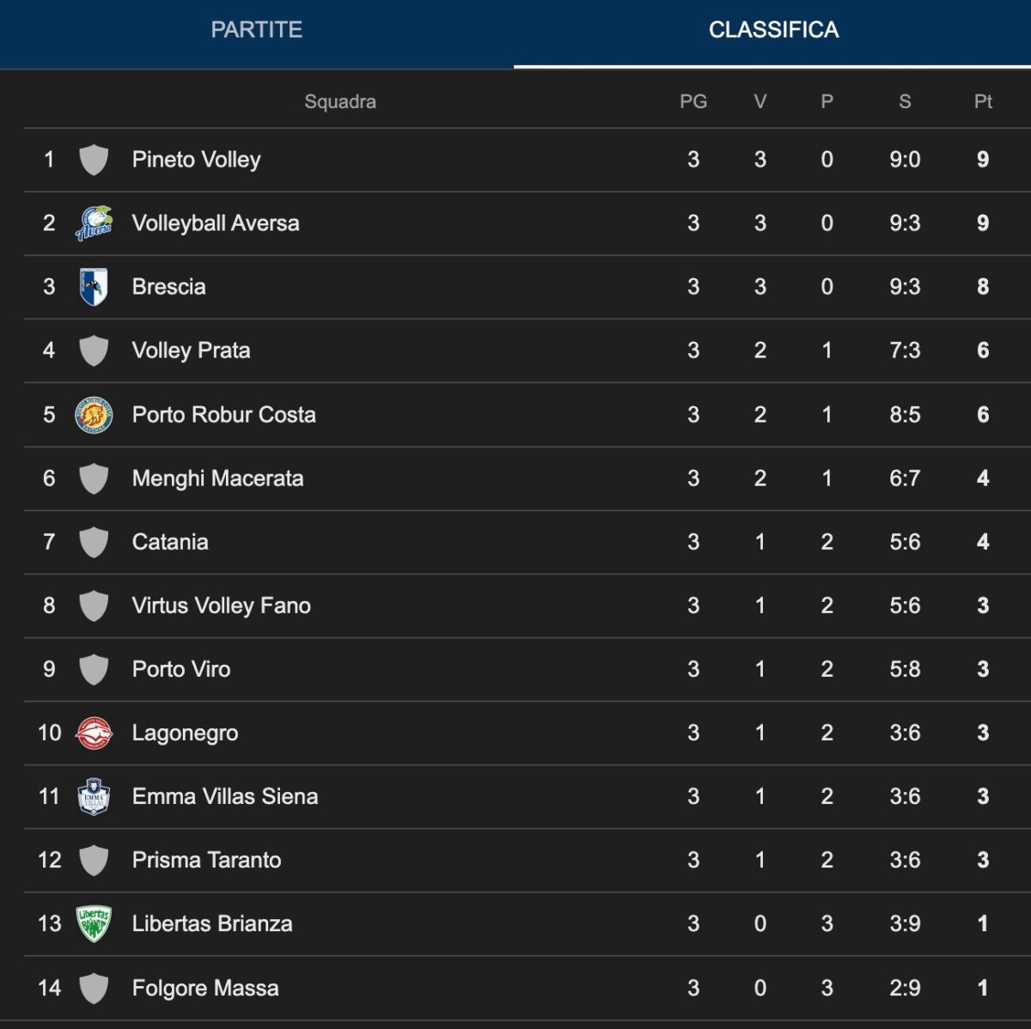This screenshot has width=1031, height=1029.
Task: Sort by the Pt column header
Action: click(x=982, y=101)
